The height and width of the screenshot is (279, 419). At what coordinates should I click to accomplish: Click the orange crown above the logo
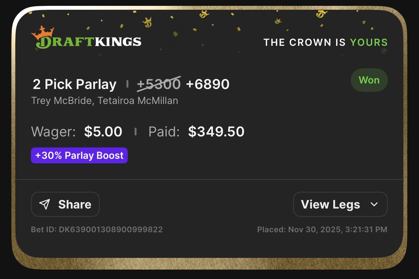43,32
